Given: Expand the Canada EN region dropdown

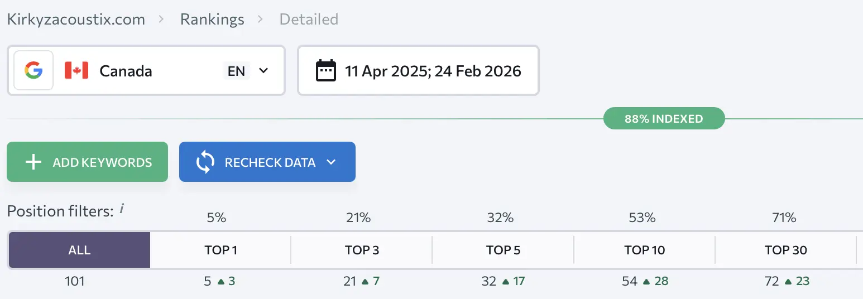Looking at the screenshot, I should click(263, 71).
